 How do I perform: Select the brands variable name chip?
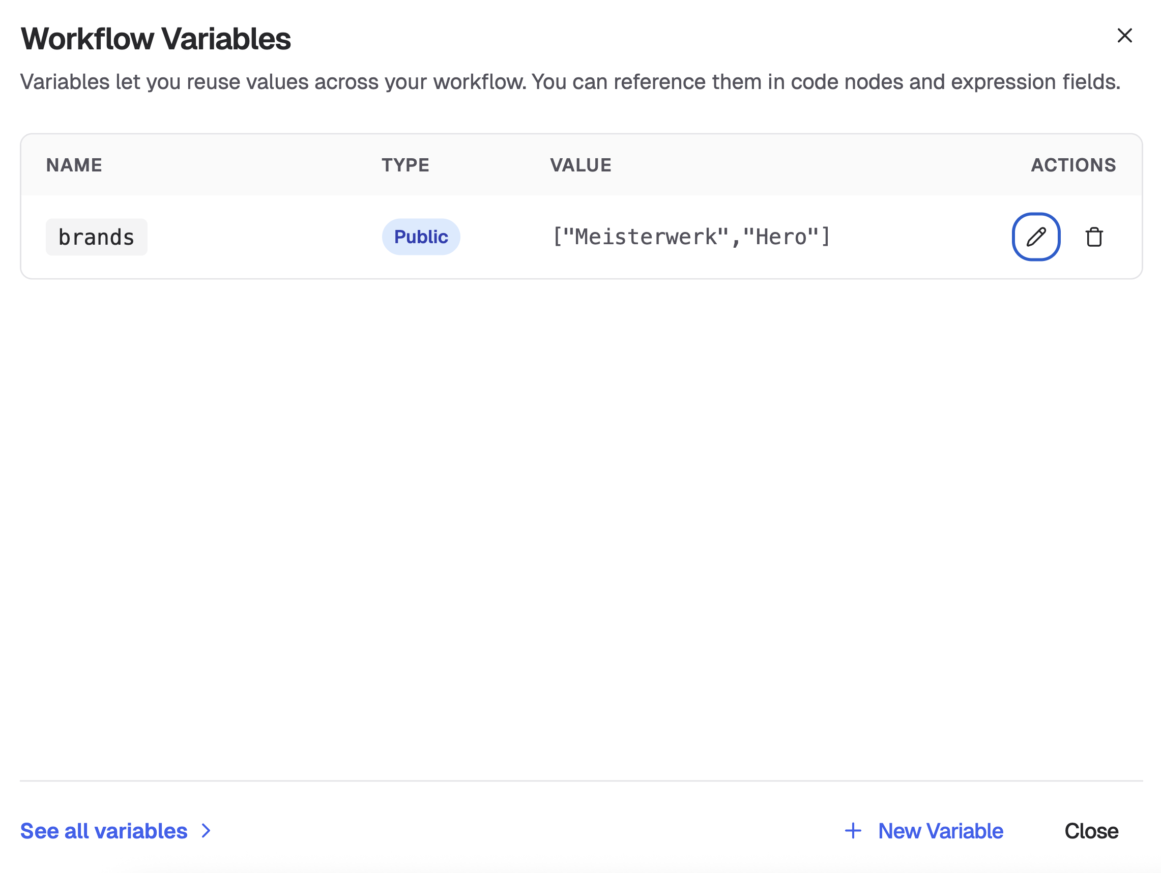click(97, 237)
